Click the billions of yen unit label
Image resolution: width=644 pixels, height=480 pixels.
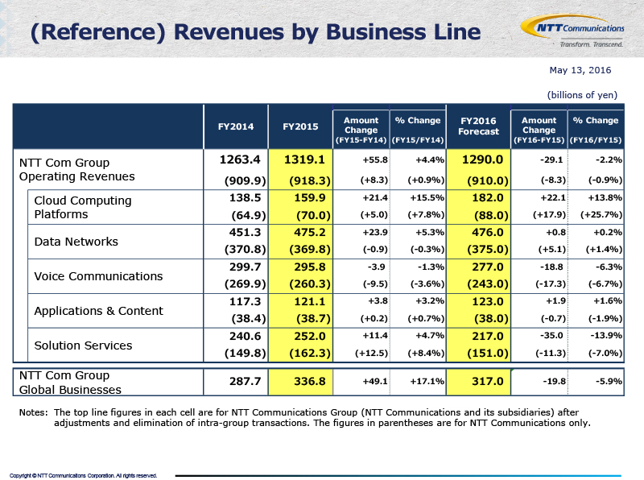click(582, 95)
